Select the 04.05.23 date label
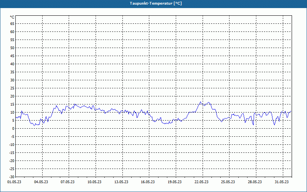 click(41, 182)
